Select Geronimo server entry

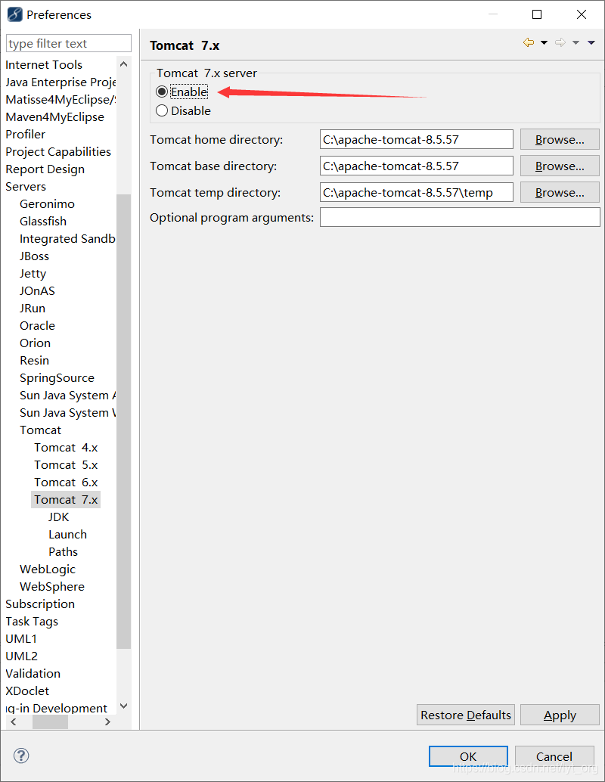tap(47, 204)
